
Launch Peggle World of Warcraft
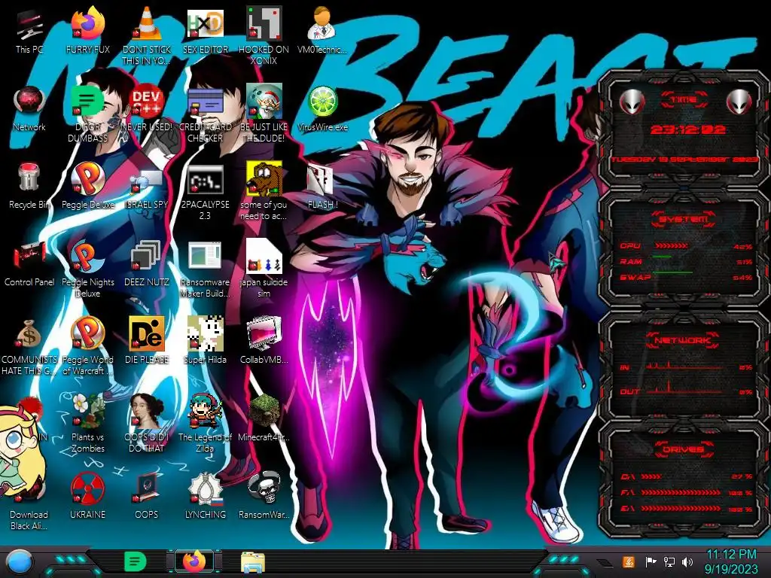pos(88,333)
